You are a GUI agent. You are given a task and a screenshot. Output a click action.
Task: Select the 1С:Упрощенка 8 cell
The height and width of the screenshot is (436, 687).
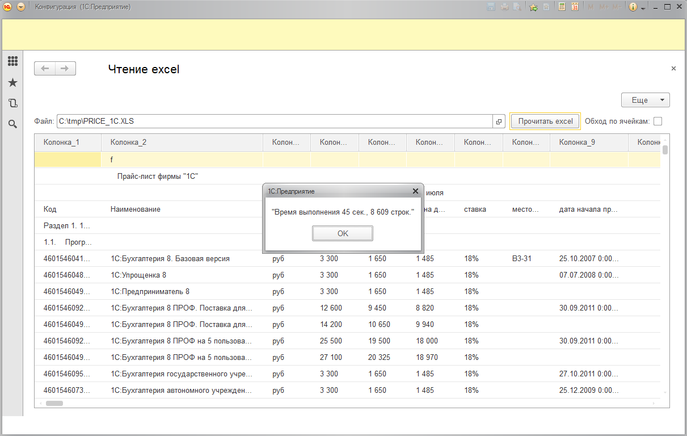(182, 275)
